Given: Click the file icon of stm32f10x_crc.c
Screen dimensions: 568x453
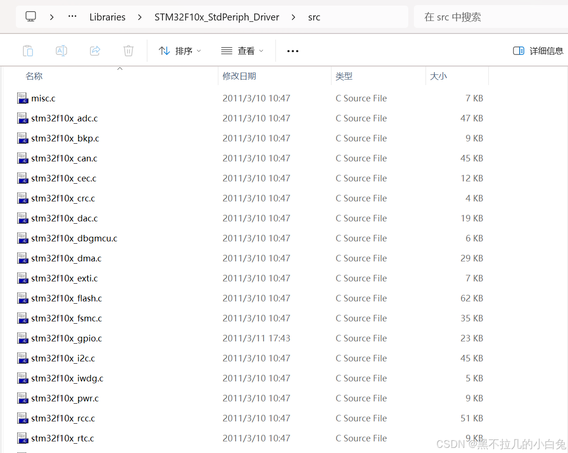Looking at the screenshot, I should (x=23, y=198).
